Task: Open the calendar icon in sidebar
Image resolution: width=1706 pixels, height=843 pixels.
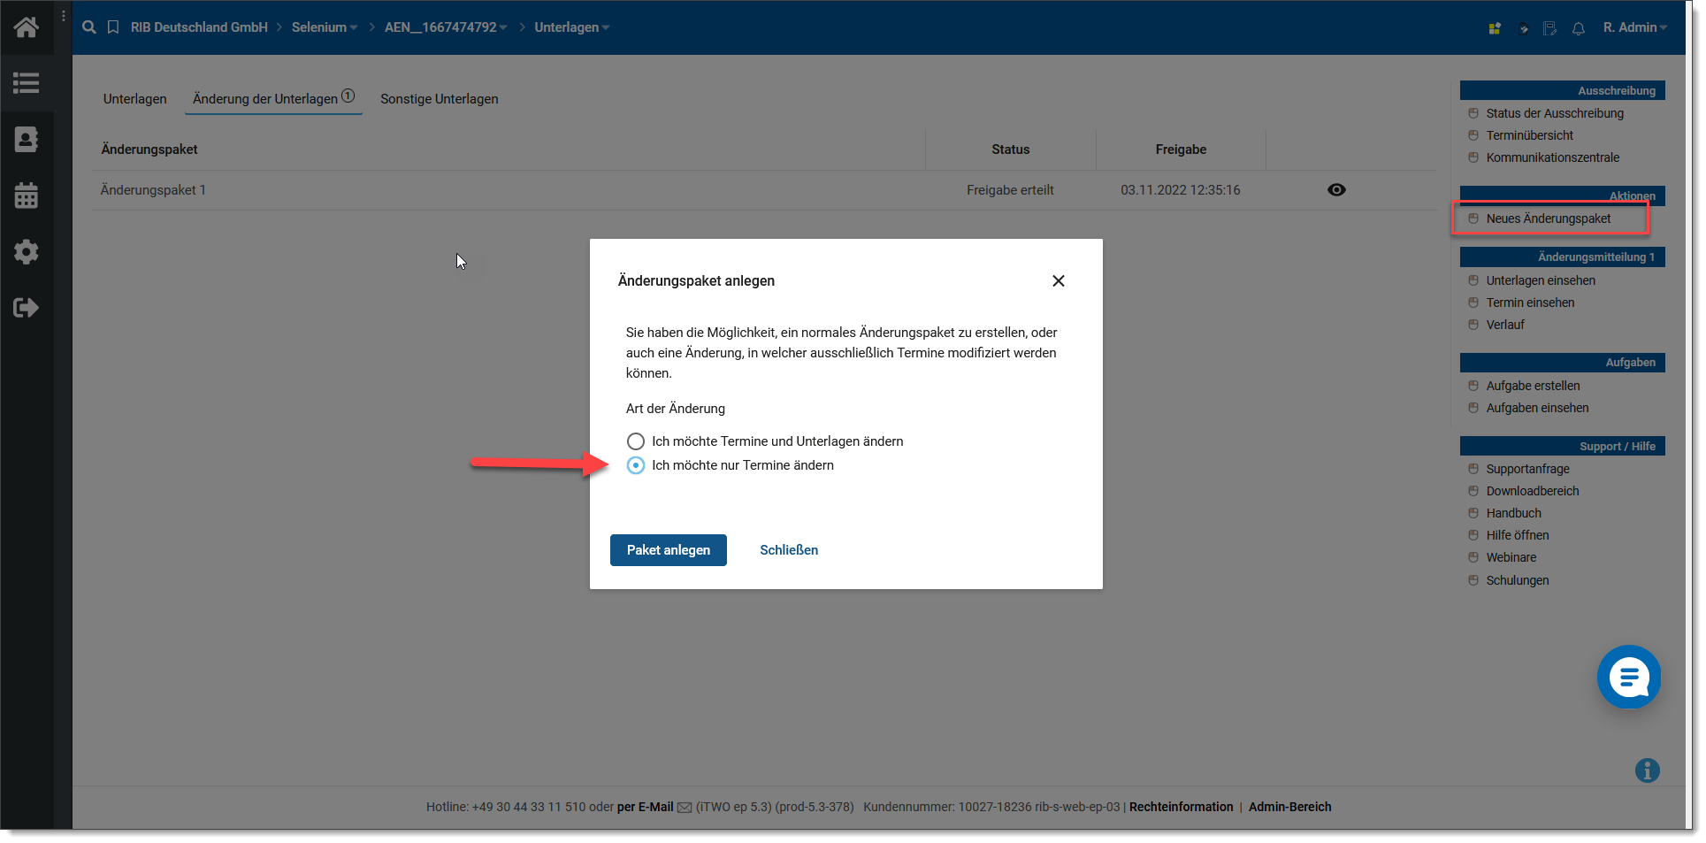Action: 26,195
